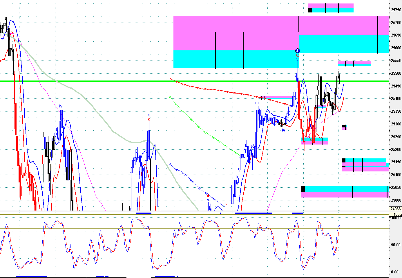402x278 pixels.
Task: Click the red A wave label
Action: (x=208, y=196)
